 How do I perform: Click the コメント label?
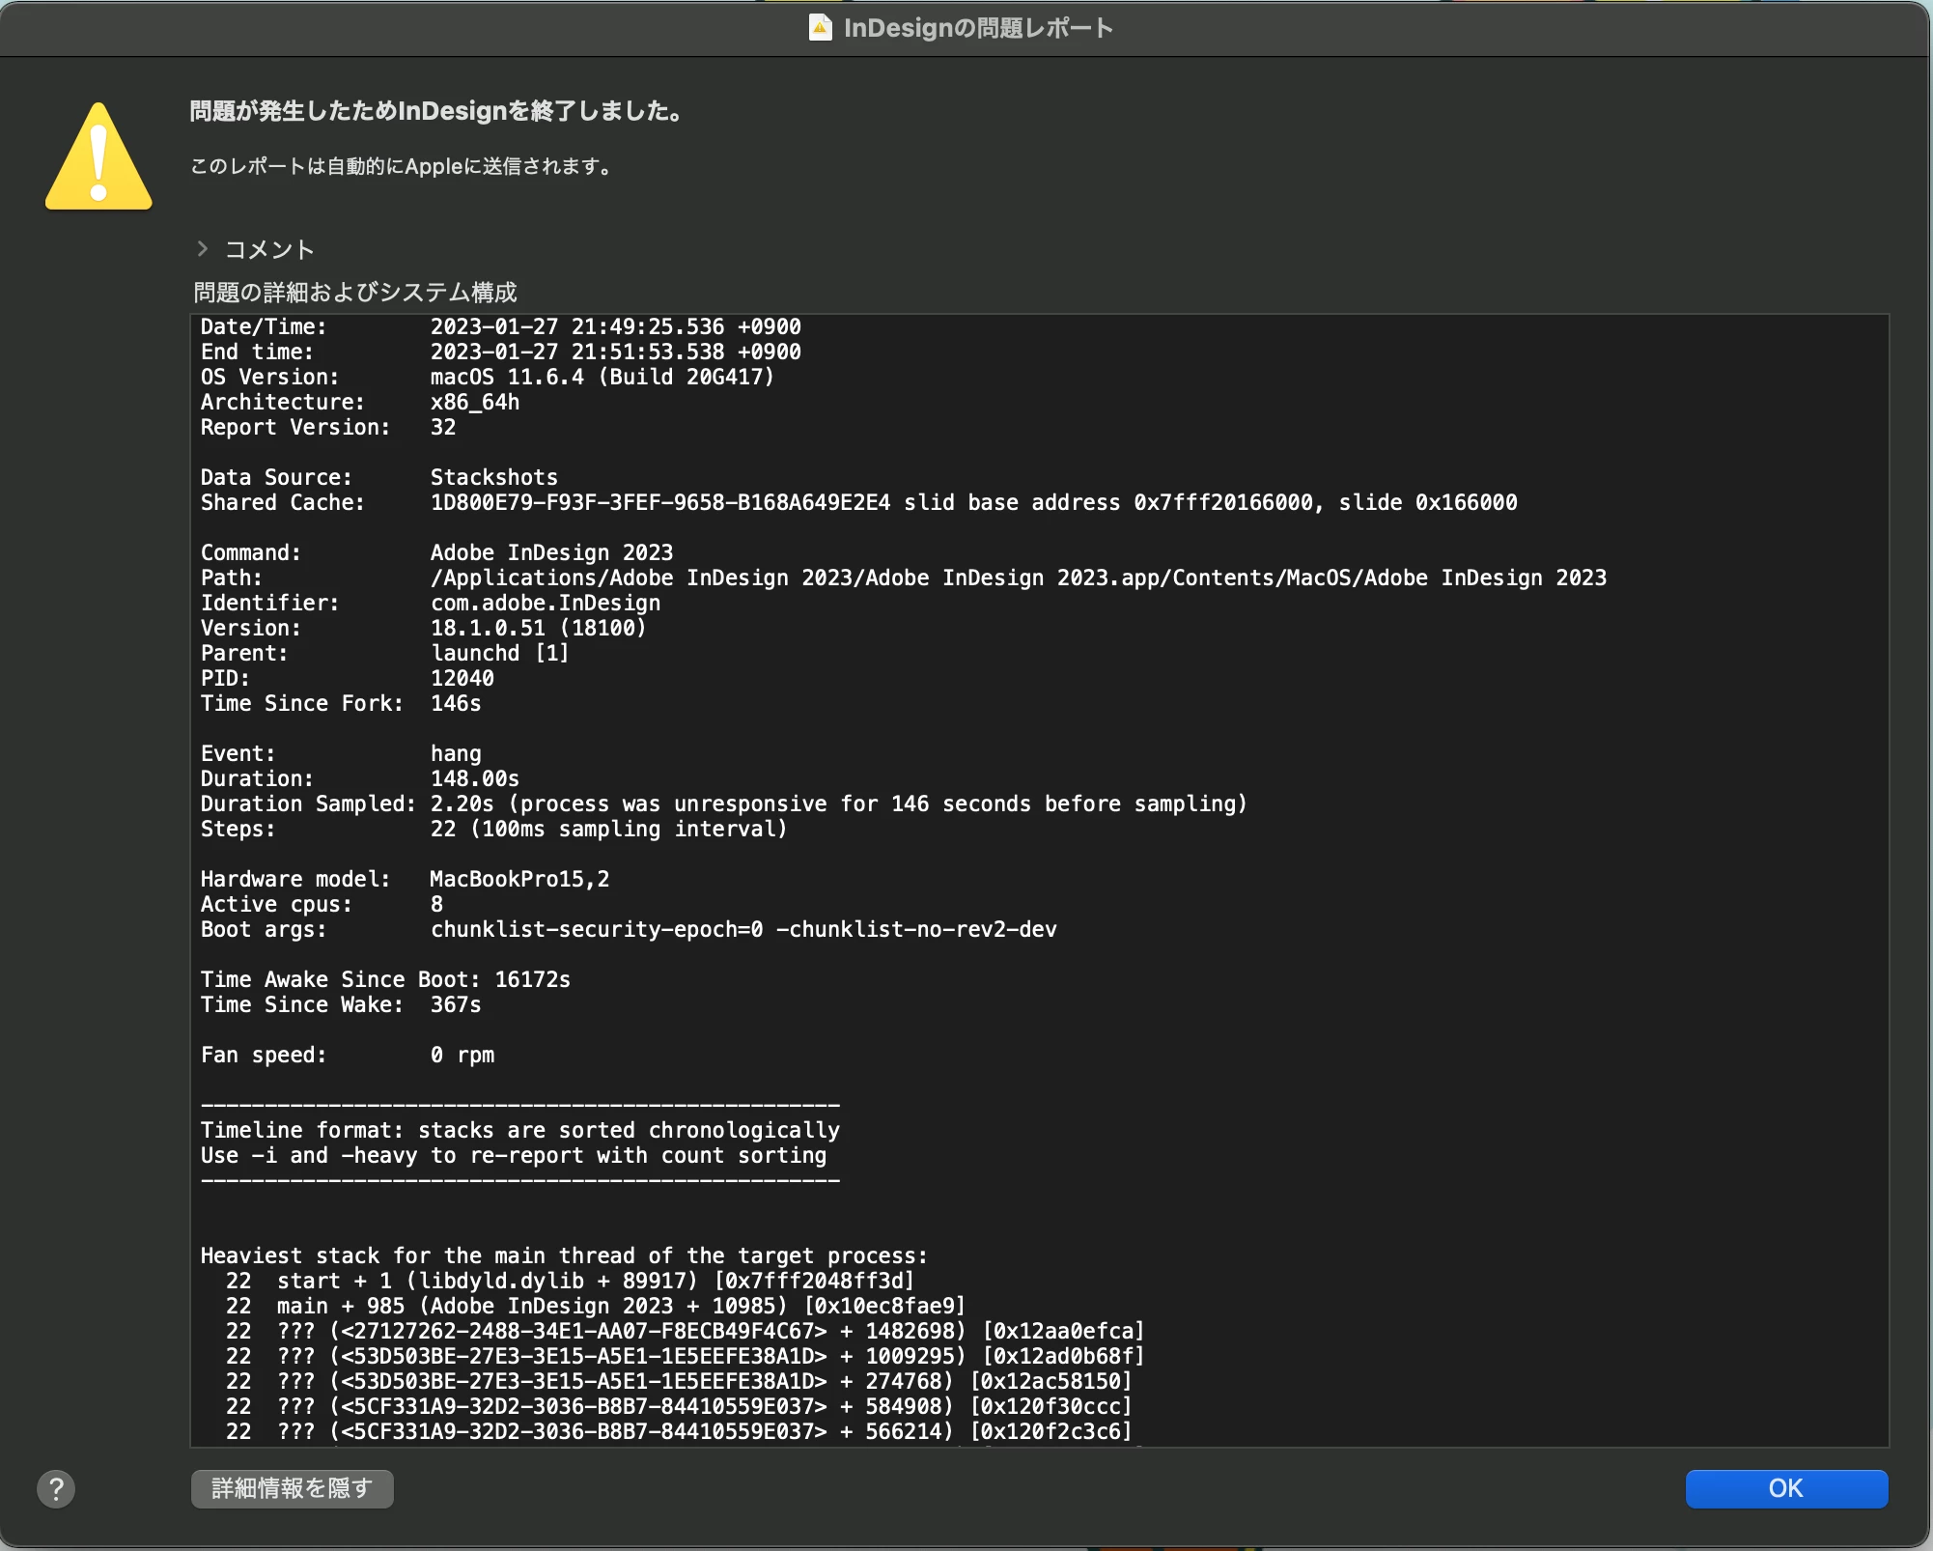tap(269, 250)
